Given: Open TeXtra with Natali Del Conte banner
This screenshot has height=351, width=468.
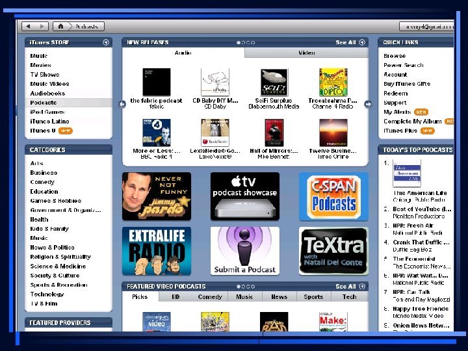Looking at the screenshot, I should coord(333,251).
